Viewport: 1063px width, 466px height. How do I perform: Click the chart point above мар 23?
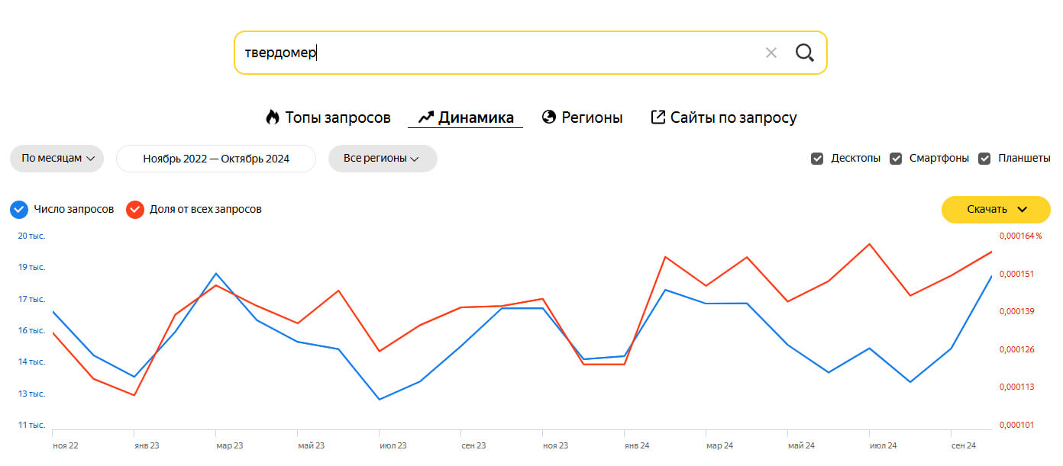[217, 273]
